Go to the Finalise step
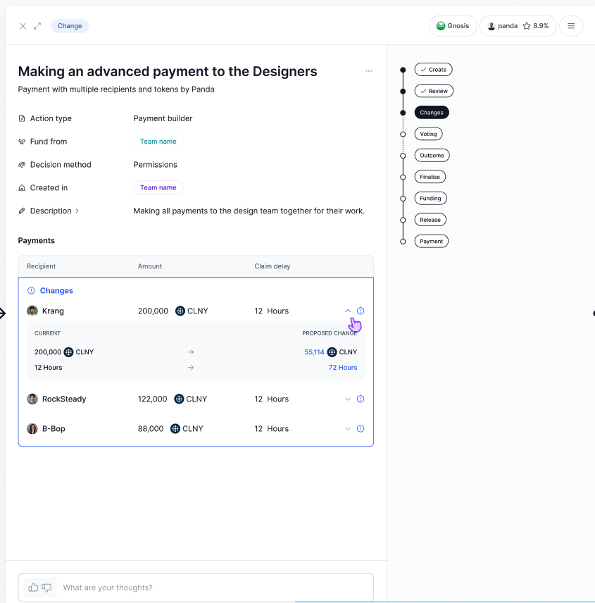 coord(430,177)
